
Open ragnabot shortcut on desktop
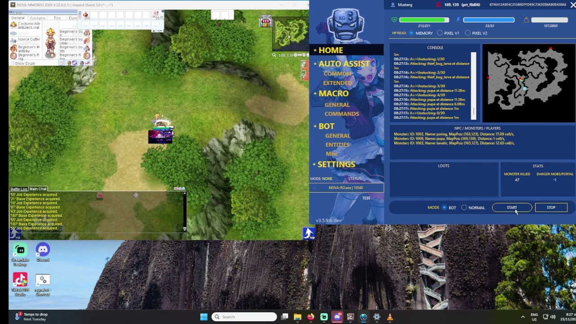43,284
